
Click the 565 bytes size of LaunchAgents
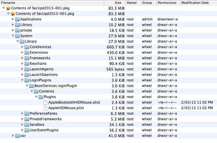116,69
